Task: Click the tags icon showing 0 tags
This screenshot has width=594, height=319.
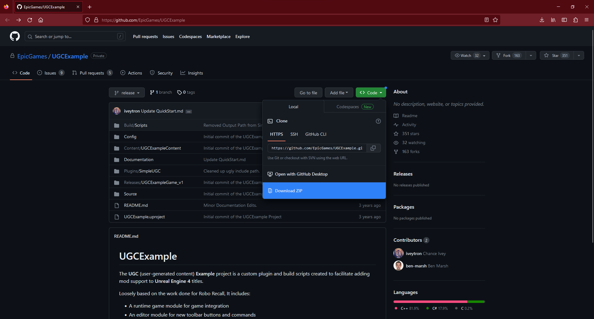Action: [x=179, y=92]
